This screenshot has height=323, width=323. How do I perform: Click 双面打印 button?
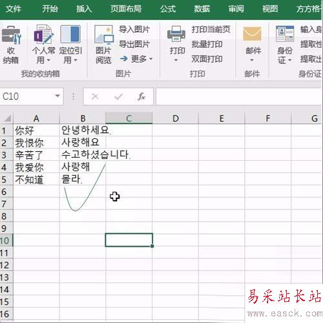[x=207, y=59]
